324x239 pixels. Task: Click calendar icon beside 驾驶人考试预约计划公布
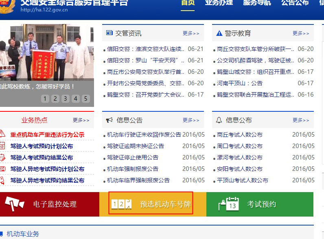2,145
